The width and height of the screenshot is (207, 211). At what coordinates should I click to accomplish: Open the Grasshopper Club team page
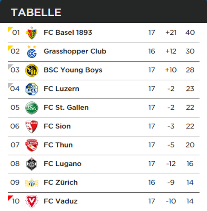pos(75,51)
